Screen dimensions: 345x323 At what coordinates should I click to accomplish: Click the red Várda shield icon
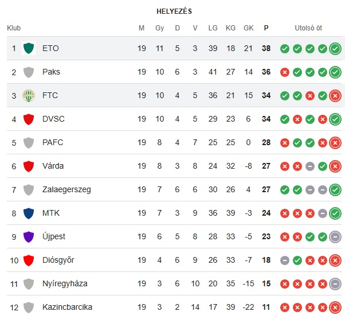[x=28, y=166]
